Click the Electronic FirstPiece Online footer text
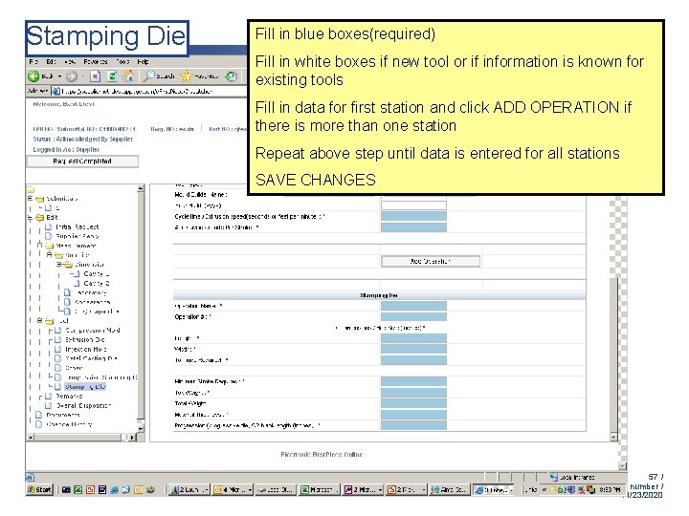The width and height of the screenshot is (689, 516). coord(322,455)
